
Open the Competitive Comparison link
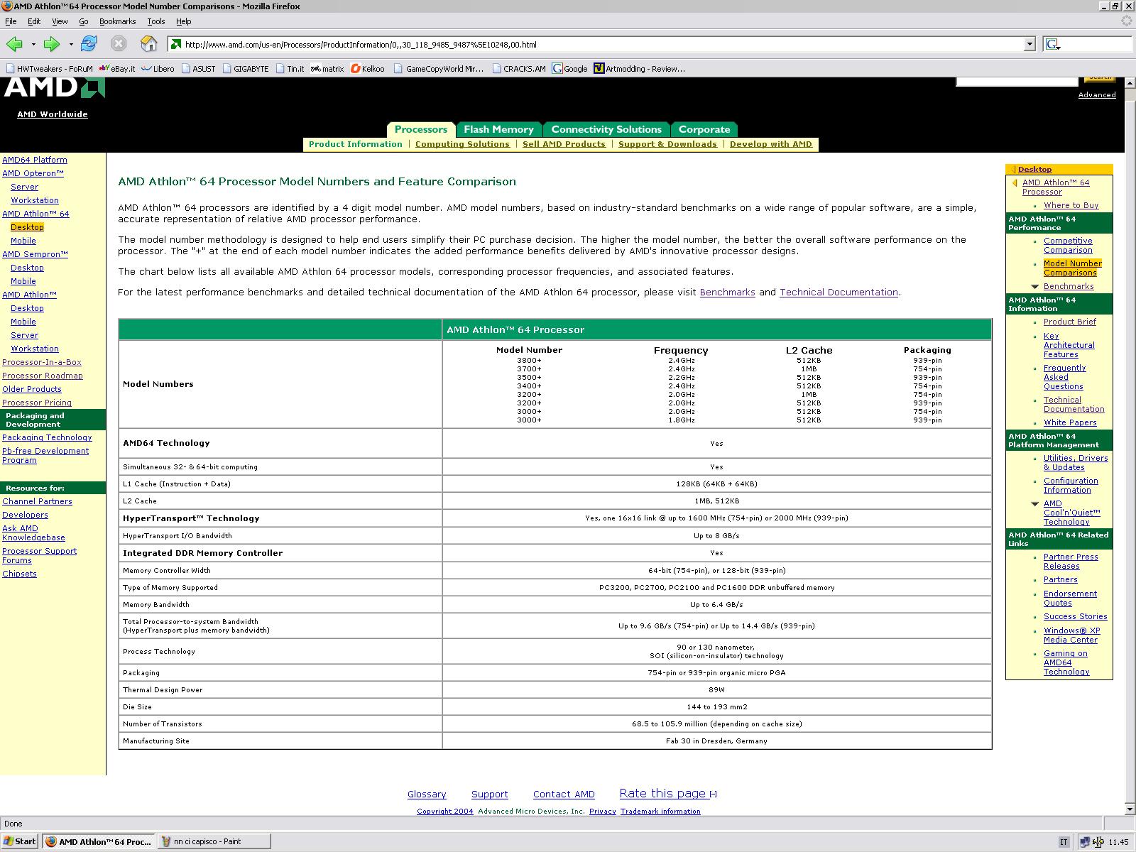pos(1068,246)
